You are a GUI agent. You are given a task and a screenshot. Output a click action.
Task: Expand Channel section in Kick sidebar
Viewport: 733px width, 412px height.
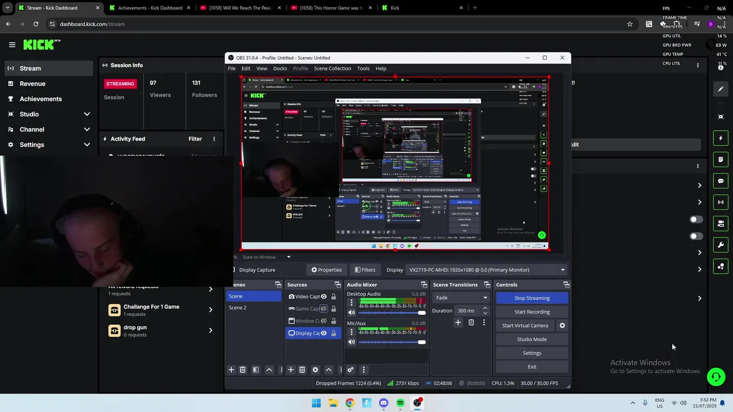coord(87,129)
